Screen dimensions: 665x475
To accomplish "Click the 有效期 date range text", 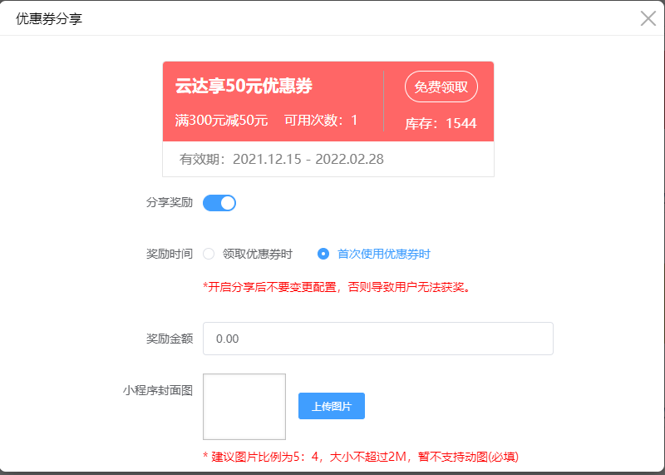I will [282, 159].
